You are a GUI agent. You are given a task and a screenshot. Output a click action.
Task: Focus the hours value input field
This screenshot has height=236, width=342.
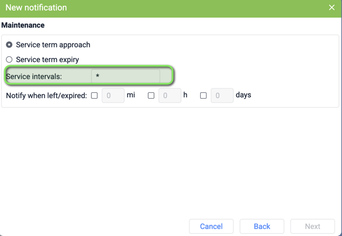pyautogui.click(x=170, y=95)
